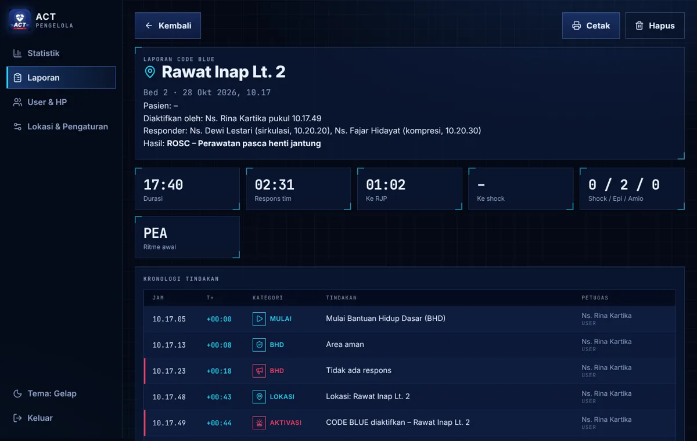This screenshot has width=697, height=441.
Task: Click the Kembali back button
Action: coord(168,26)
